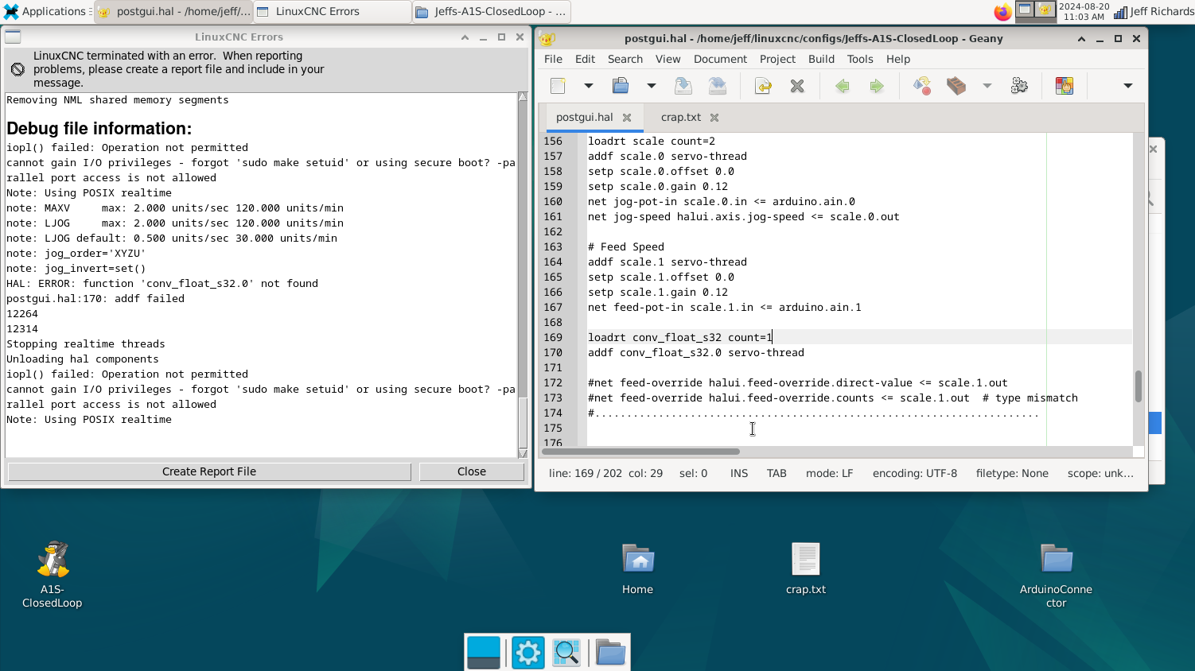This screenshot has height=671, width=1195.
Task: Open the Document menu
Action: click(720, 60)
